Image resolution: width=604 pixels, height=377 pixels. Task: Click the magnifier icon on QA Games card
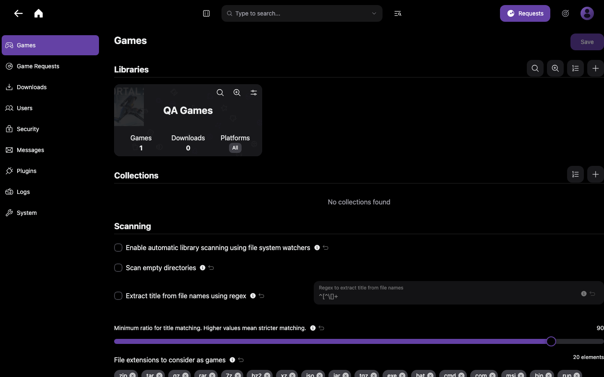(220, 93)
